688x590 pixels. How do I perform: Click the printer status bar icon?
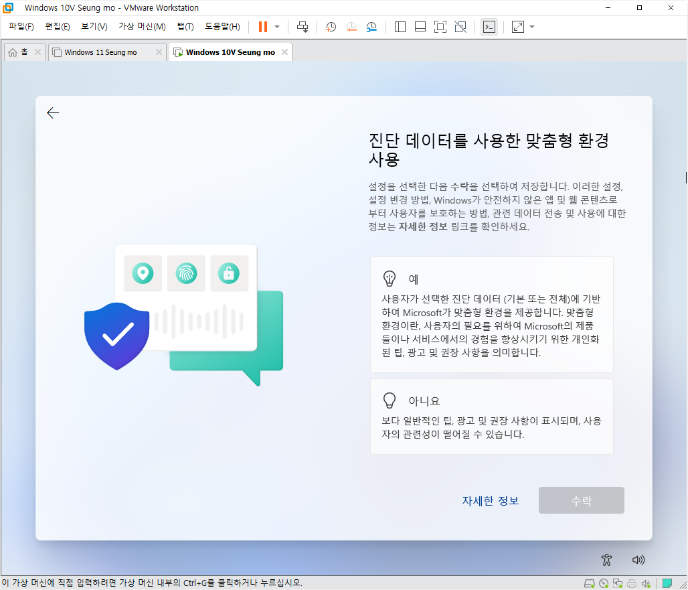click(x=632, y=583)
